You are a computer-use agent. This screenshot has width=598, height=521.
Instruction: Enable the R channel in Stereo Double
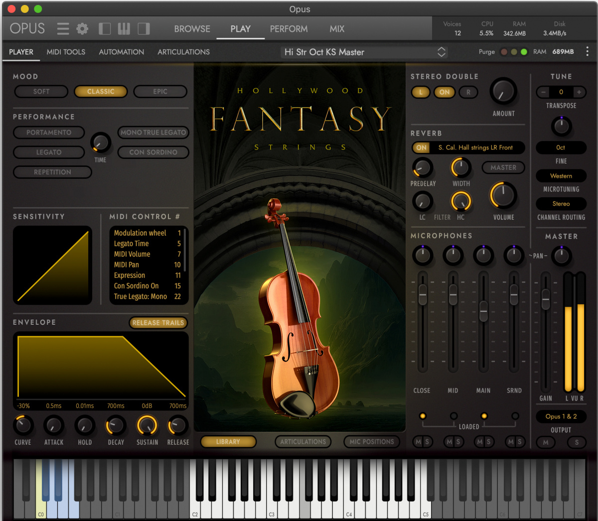point(468,92)
